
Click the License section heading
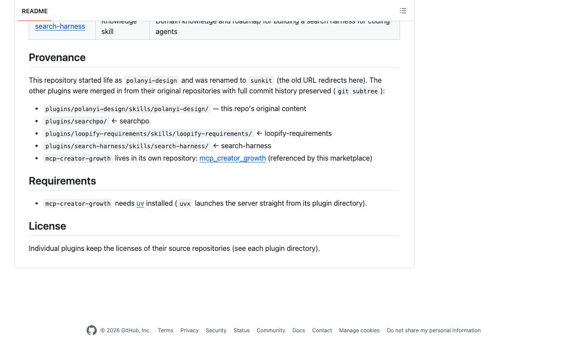click(x=47, y=226)
